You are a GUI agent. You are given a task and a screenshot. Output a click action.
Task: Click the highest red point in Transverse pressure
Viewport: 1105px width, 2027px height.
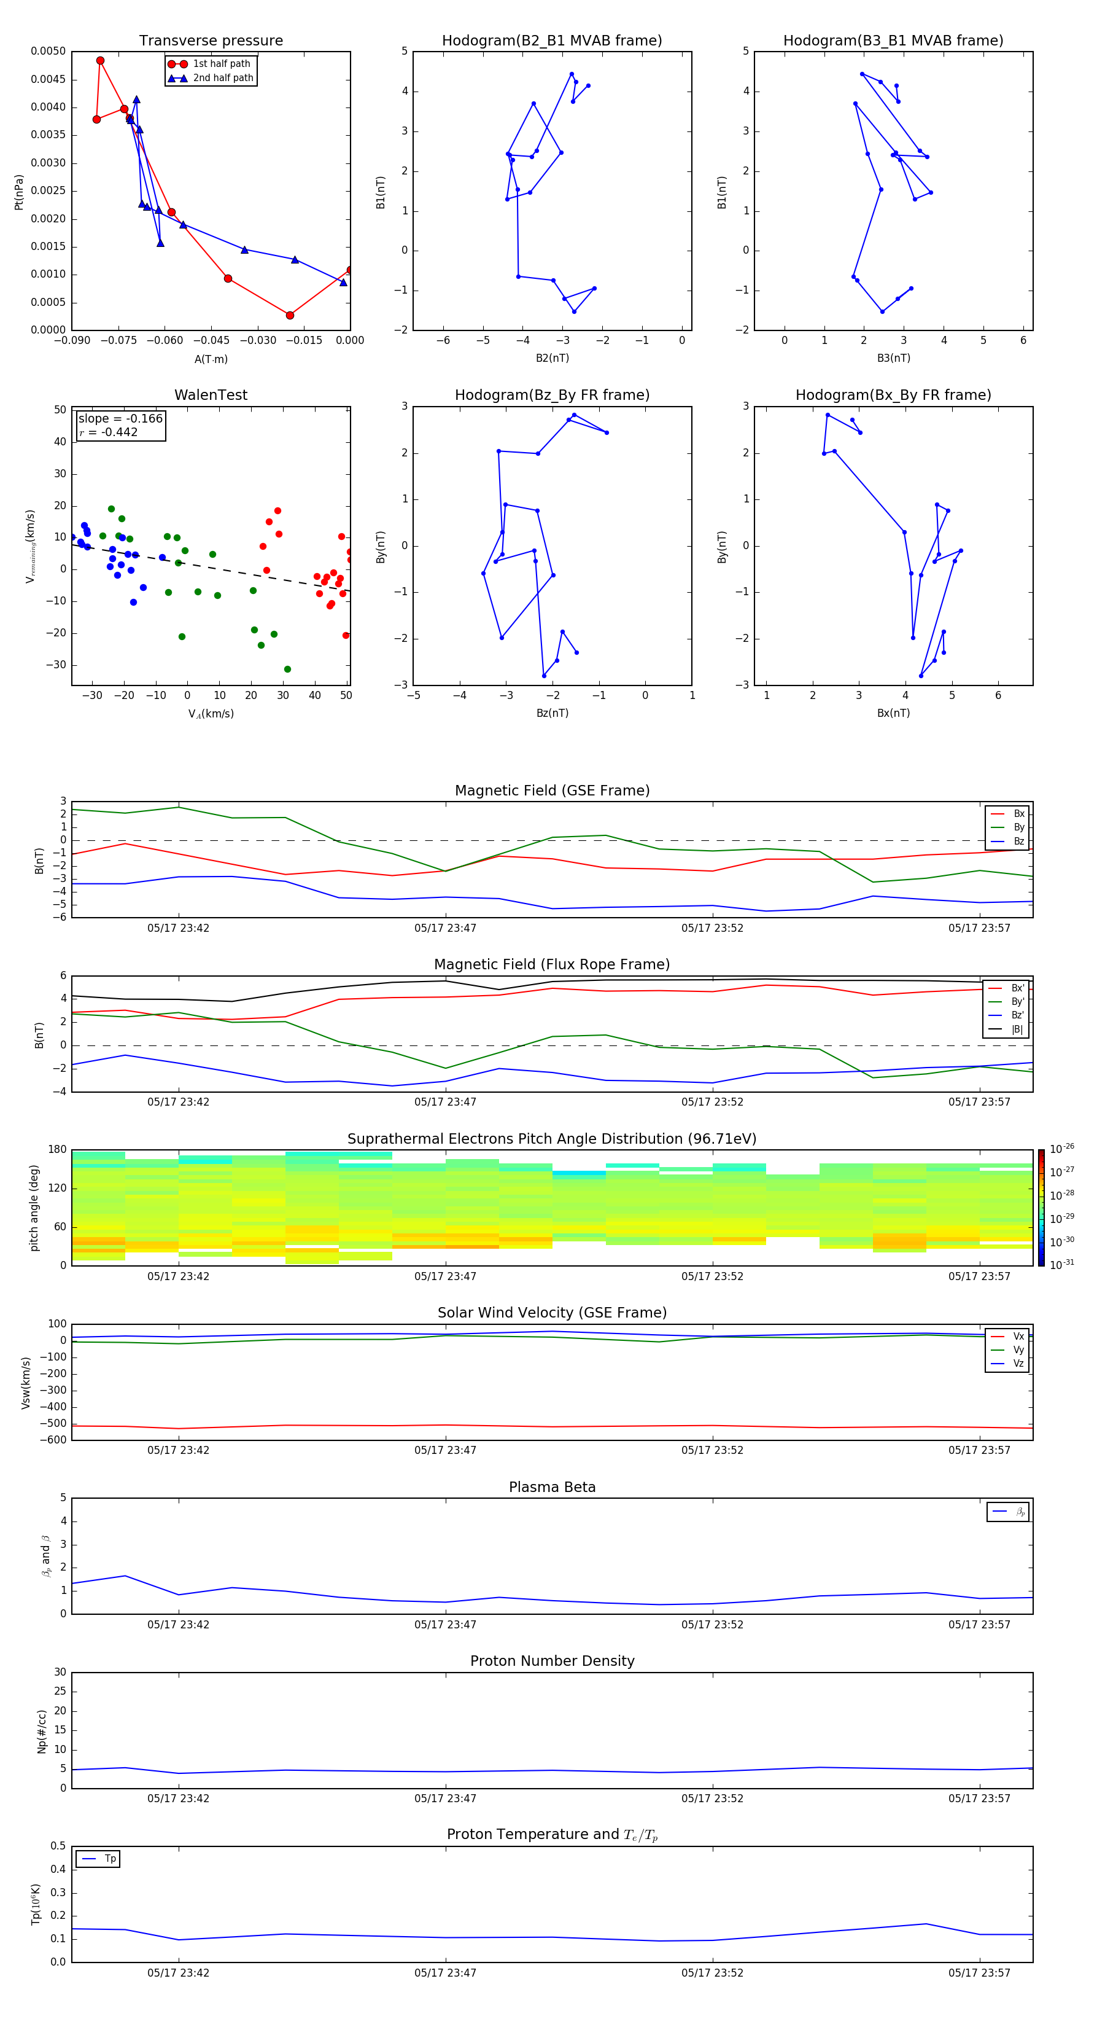point(100,61)
